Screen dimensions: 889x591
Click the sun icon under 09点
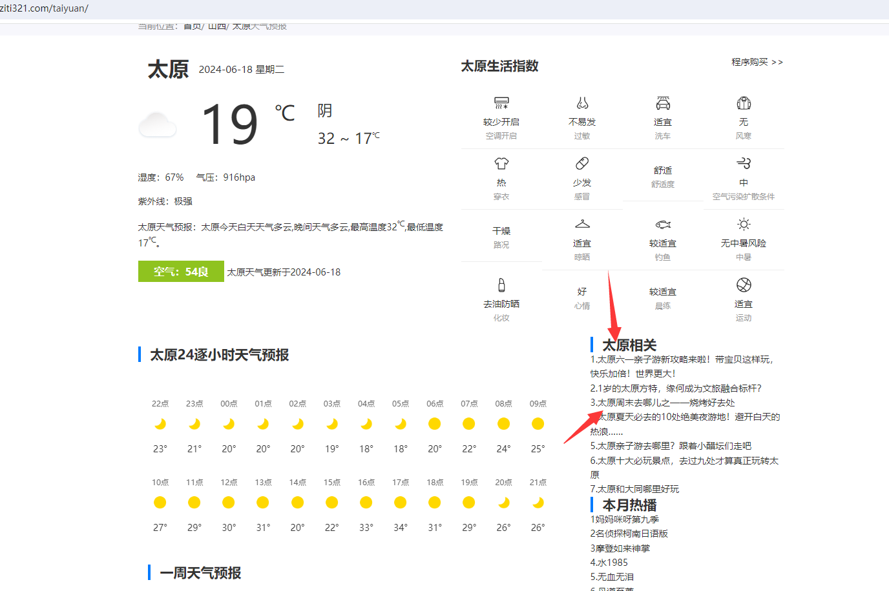538,424
